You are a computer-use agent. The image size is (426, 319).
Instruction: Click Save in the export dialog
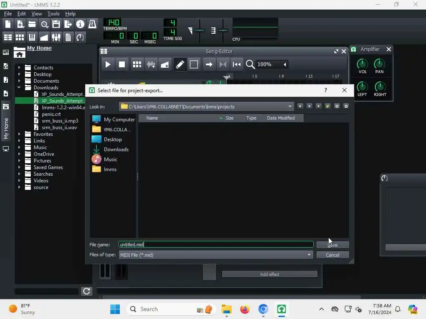pyautogui.click(x=332, y=245)
